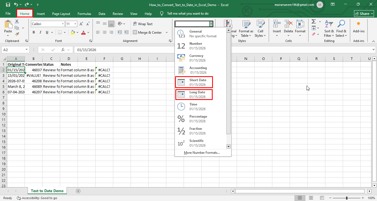Decrease font size with the smaller A icon
Screen dimensions: 377x201
[x=88, y=24]
